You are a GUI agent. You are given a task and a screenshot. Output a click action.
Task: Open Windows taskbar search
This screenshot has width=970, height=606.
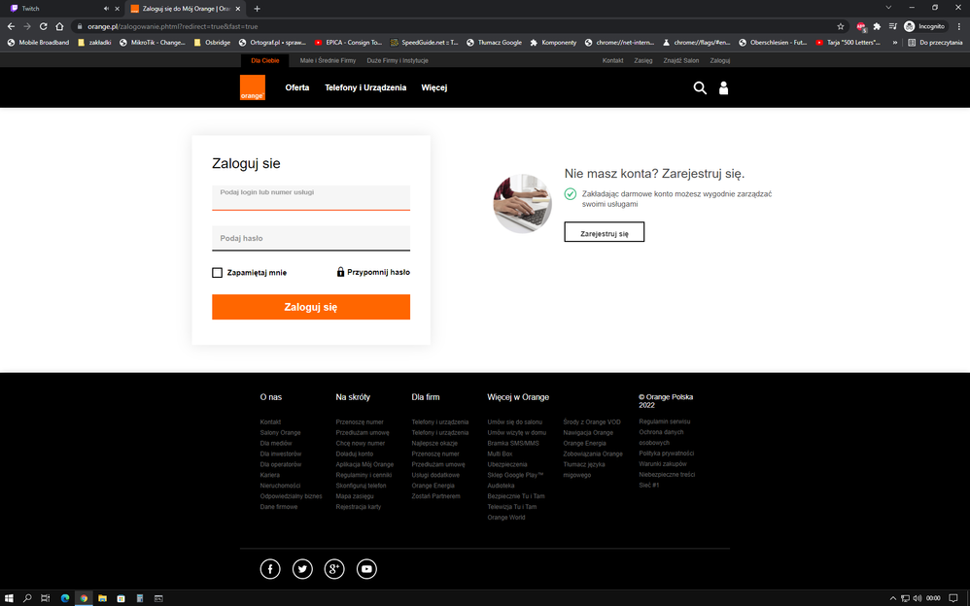[x=27, y=598]
